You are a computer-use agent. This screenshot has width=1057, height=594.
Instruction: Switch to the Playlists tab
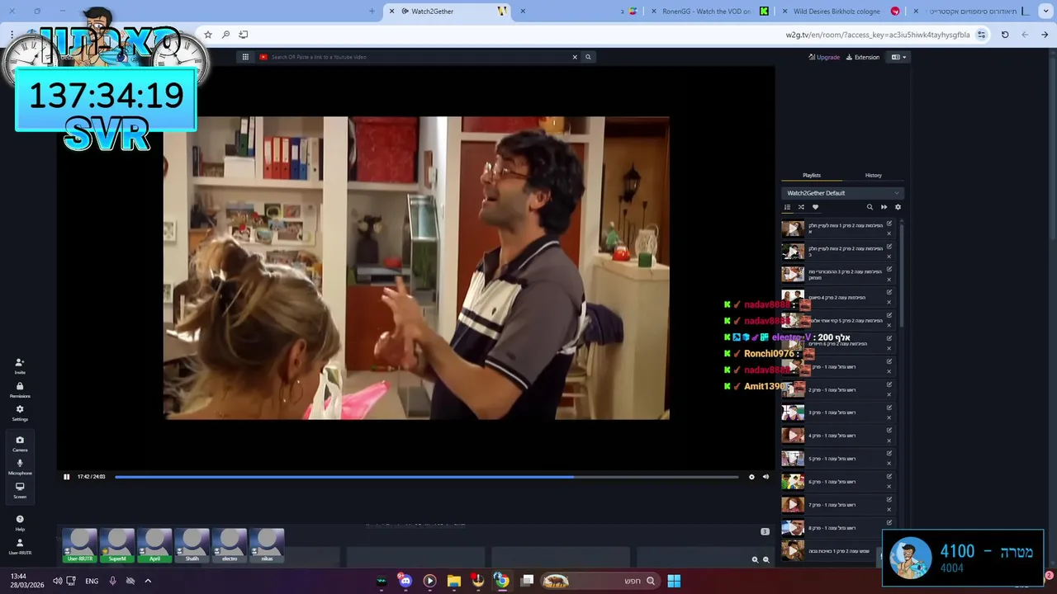point(812,175)
